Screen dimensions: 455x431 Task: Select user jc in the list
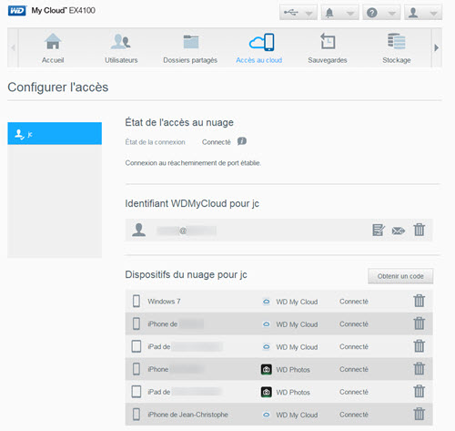click(x=55, y=133)
